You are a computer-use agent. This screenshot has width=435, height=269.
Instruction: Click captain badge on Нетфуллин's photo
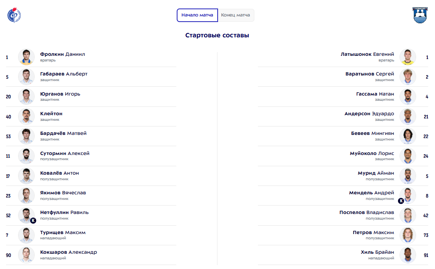[33, 220]
